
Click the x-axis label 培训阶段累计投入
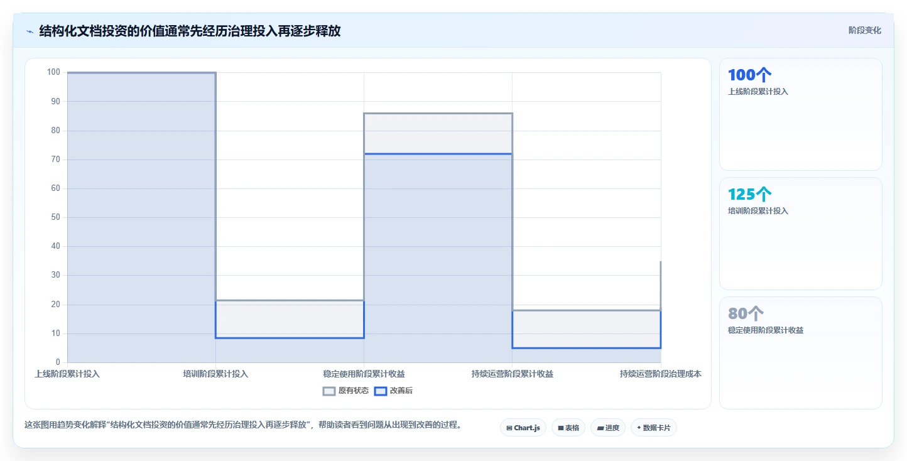215,374
